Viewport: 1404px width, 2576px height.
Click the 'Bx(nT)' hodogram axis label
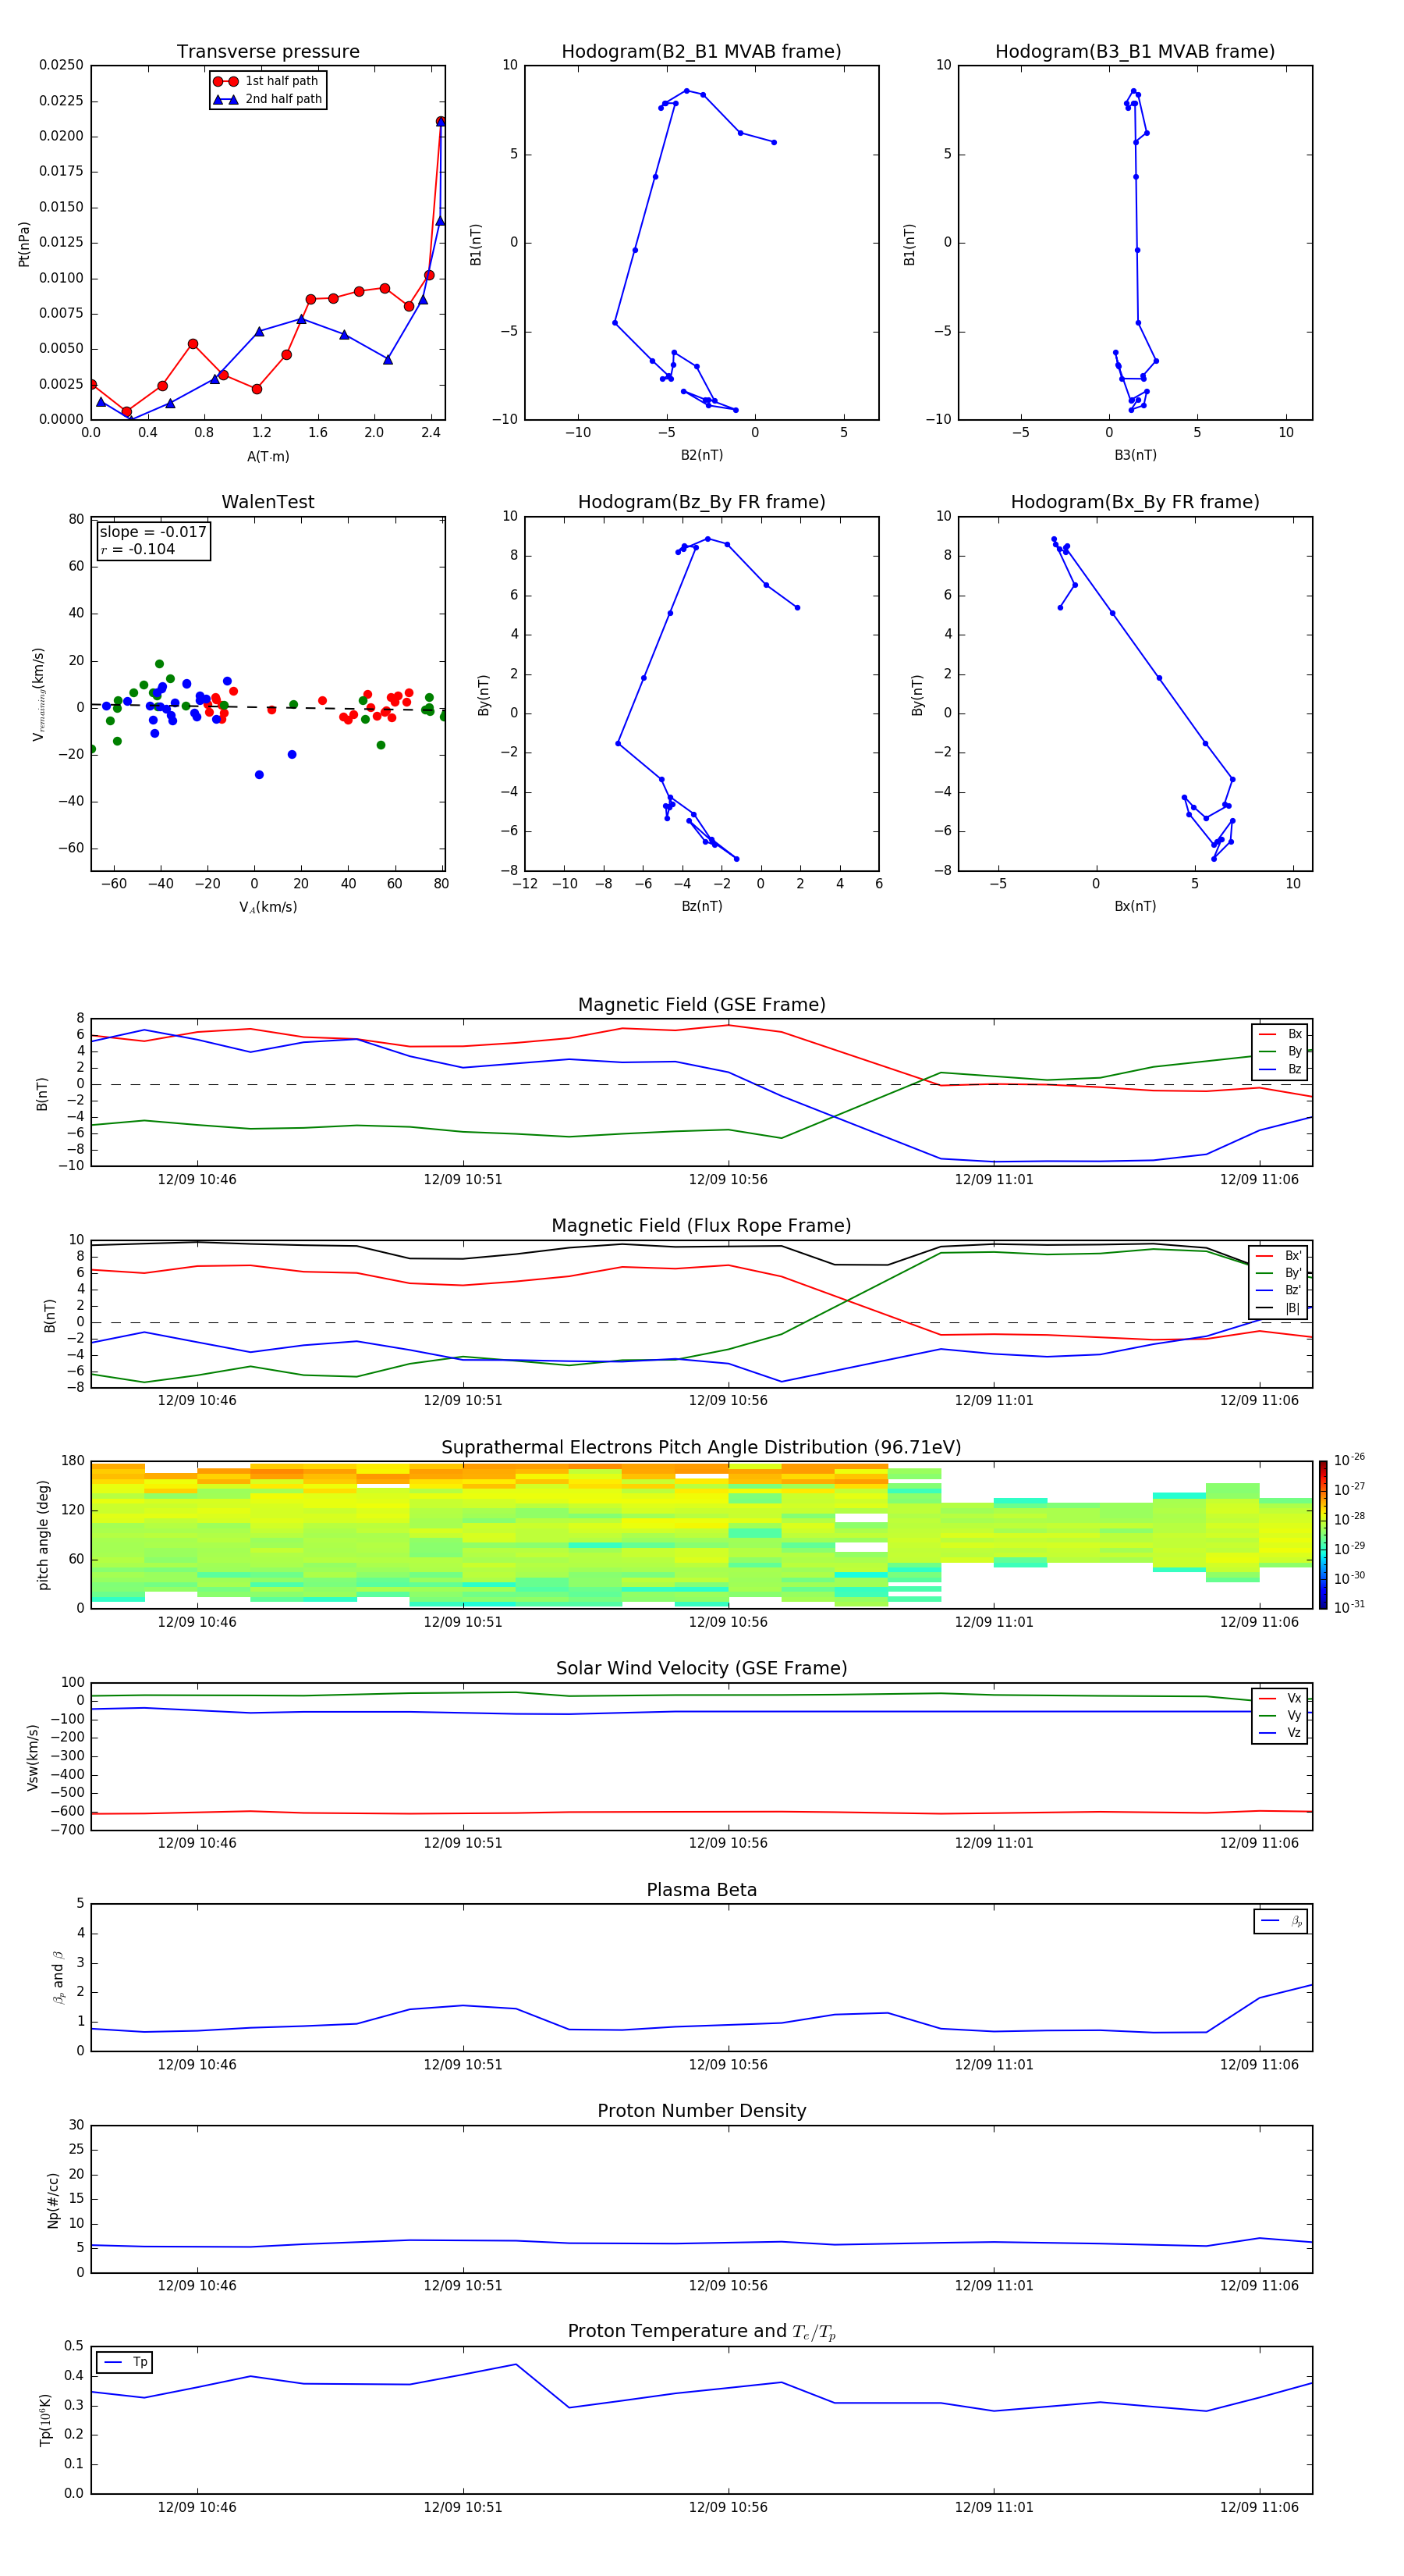point(1135,906)
